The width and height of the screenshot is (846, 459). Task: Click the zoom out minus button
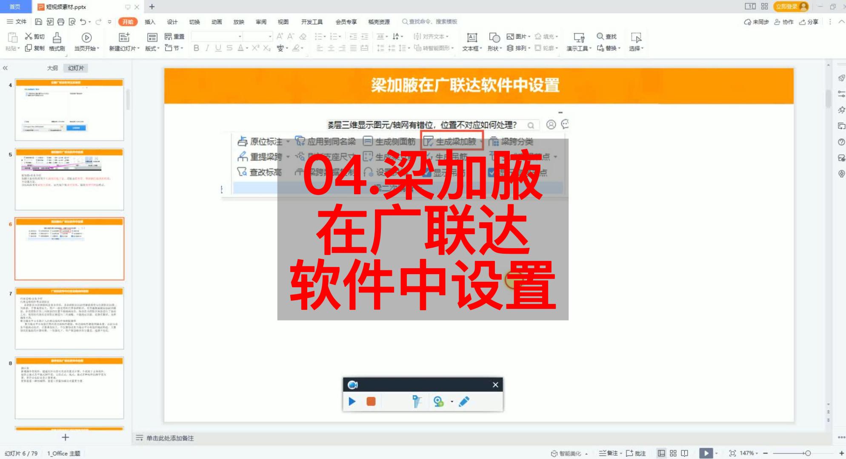766,453
